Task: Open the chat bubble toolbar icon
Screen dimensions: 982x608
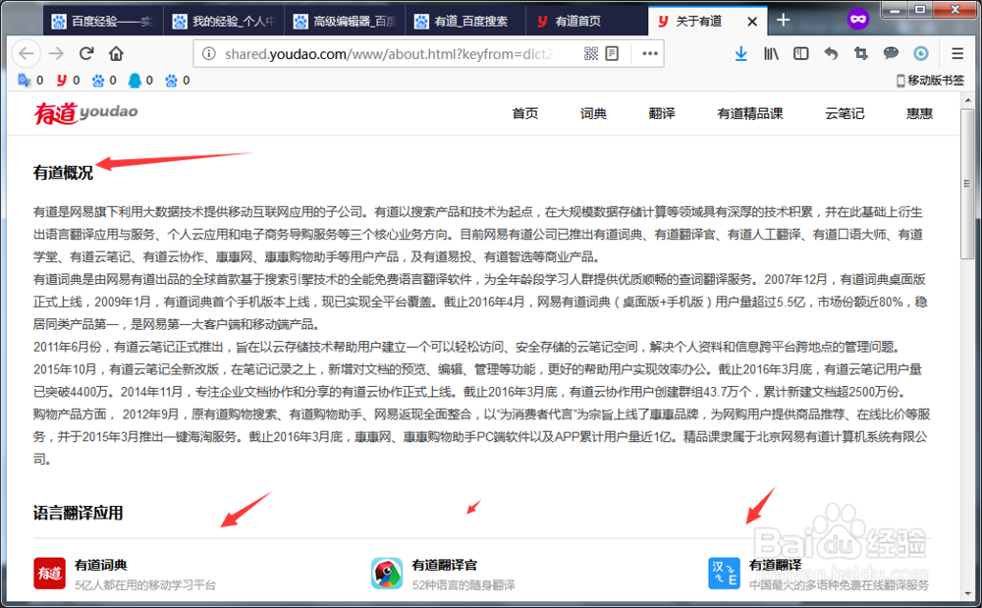Action: click(x=891, y=54)
